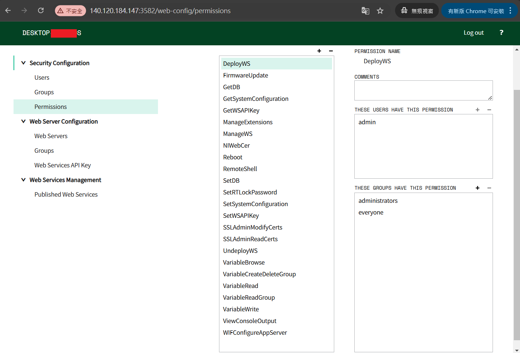Select the SSLAdminModifyCerts permission
Viewport: 520px width, 353px height.
point(276,227)
